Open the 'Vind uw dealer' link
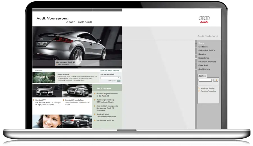Screen dimensions: 253x146 (207, 88)
